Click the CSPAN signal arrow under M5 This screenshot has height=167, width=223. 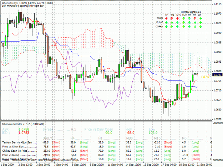(172, 27)
